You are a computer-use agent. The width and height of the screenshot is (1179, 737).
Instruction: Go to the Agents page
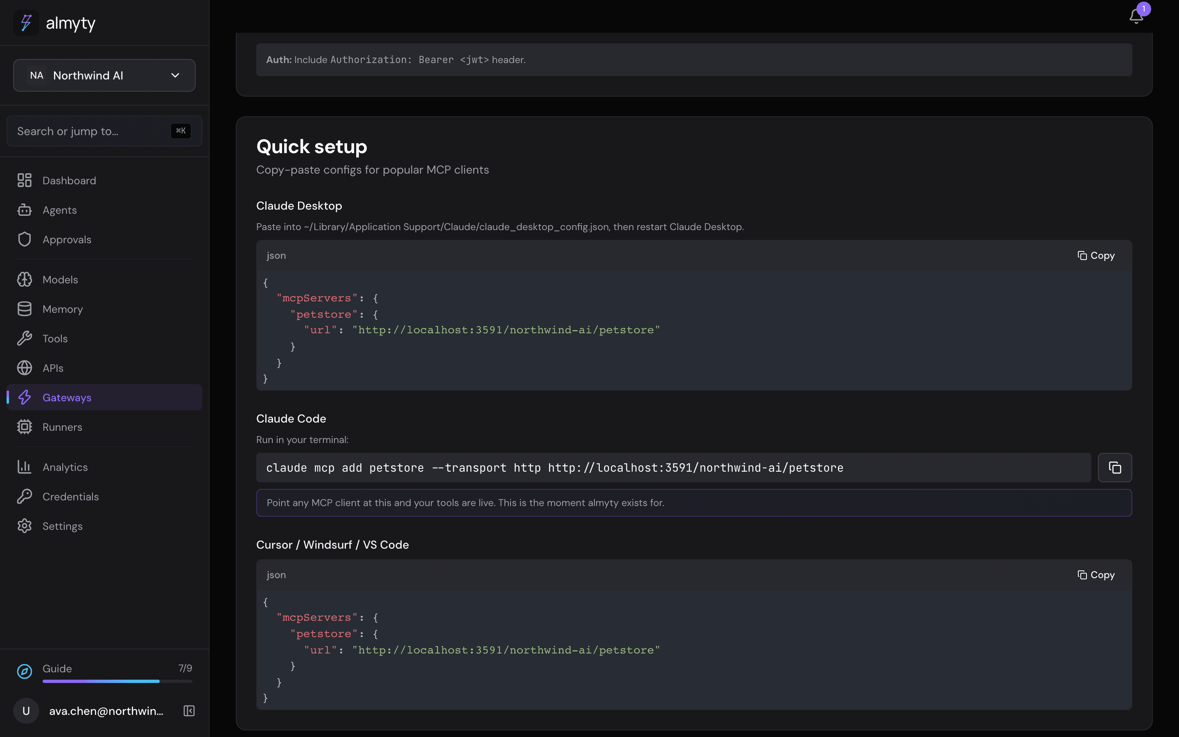click(x=104, y=210)
